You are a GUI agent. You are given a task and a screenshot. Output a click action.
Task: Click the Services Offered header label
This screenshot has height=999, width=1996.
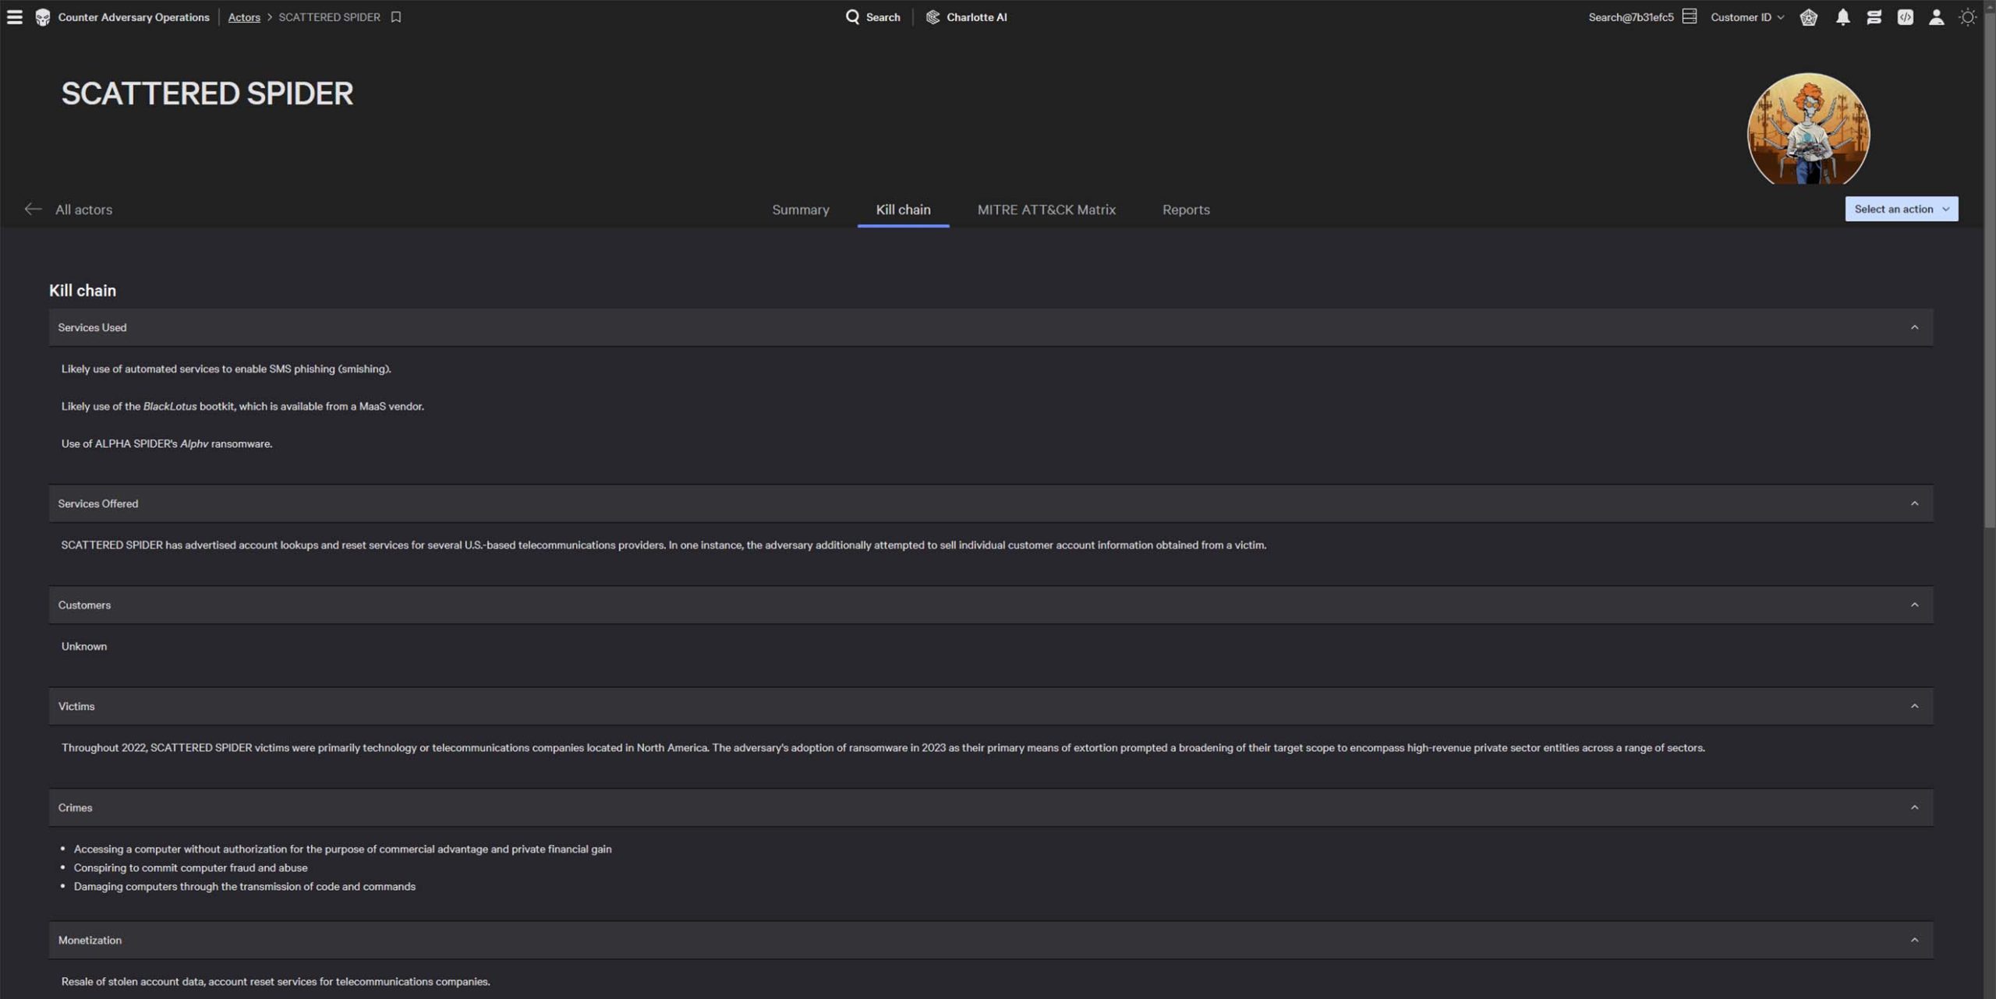pos(98,503)
